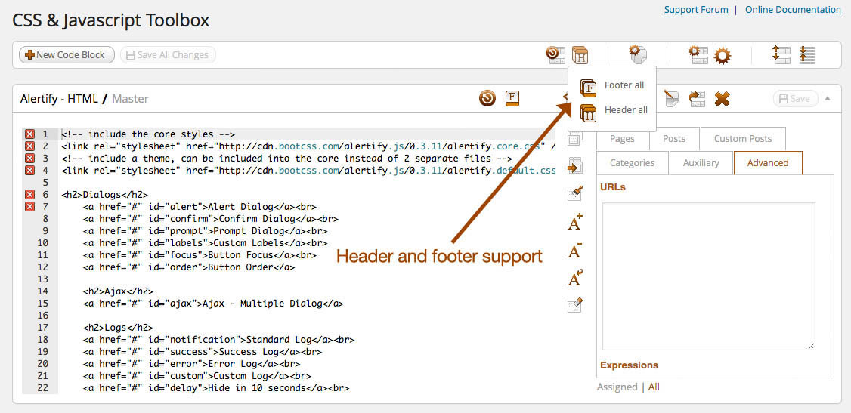Reset editor font size with A arrow icon
The height and width of the screenshot is (413, 851).
point(575,277)
